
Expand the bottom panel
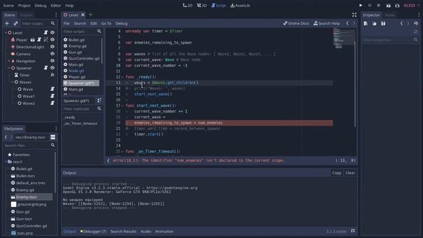353,231
